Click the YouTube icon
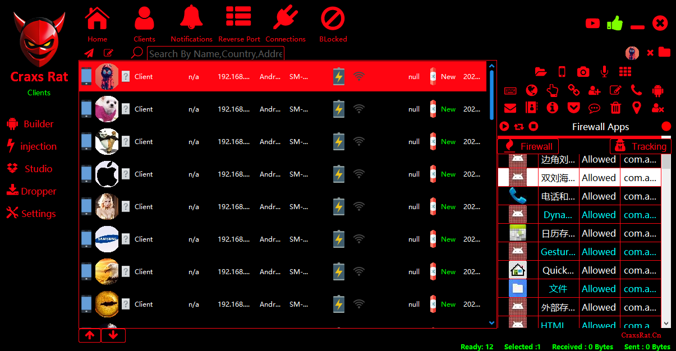Viewport: 676px width, 351px height. pyautogui.click(x=592, y=23)
